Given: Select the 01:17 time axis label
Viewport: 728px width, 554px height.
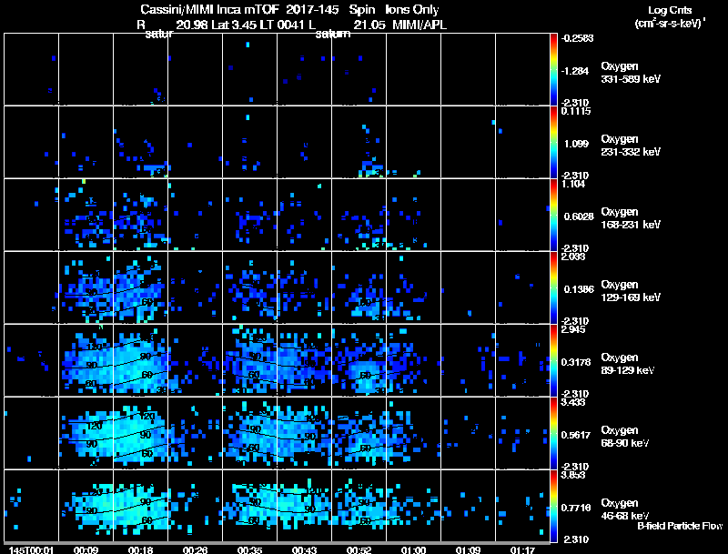Looking at the screenshot, I should pos(522,549).
